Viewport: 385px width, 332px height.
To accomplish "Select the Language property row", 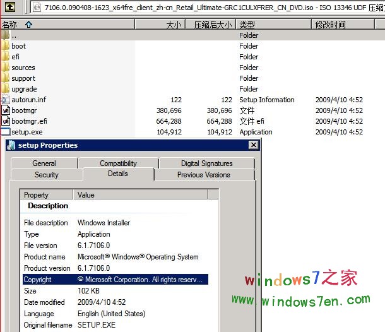I will 115,314.
